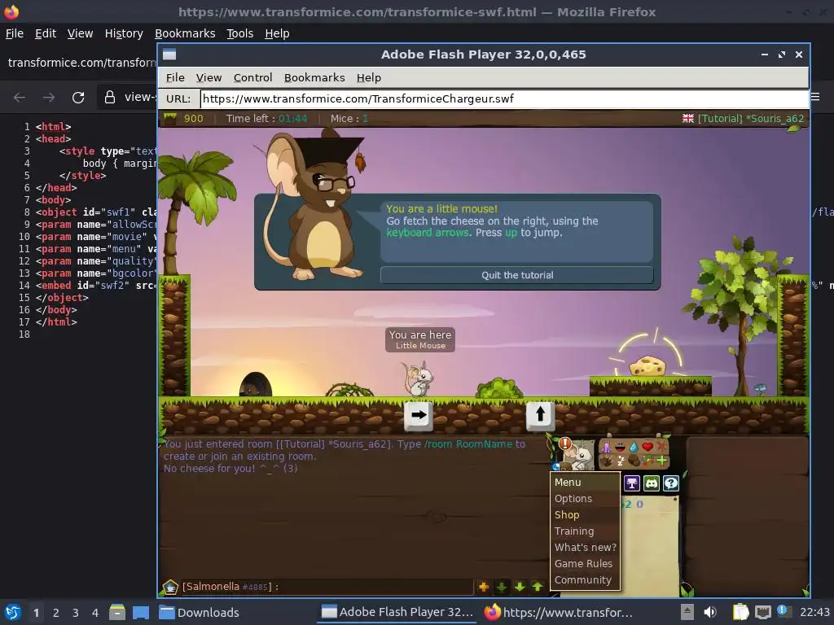The image size is (834, 625).
Task: Open Firefox Tools menu
Action: click(x=240, y=33)
